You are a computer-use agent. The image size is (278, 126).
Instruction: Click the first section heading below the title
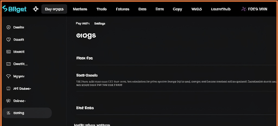[x=85, y=58]
